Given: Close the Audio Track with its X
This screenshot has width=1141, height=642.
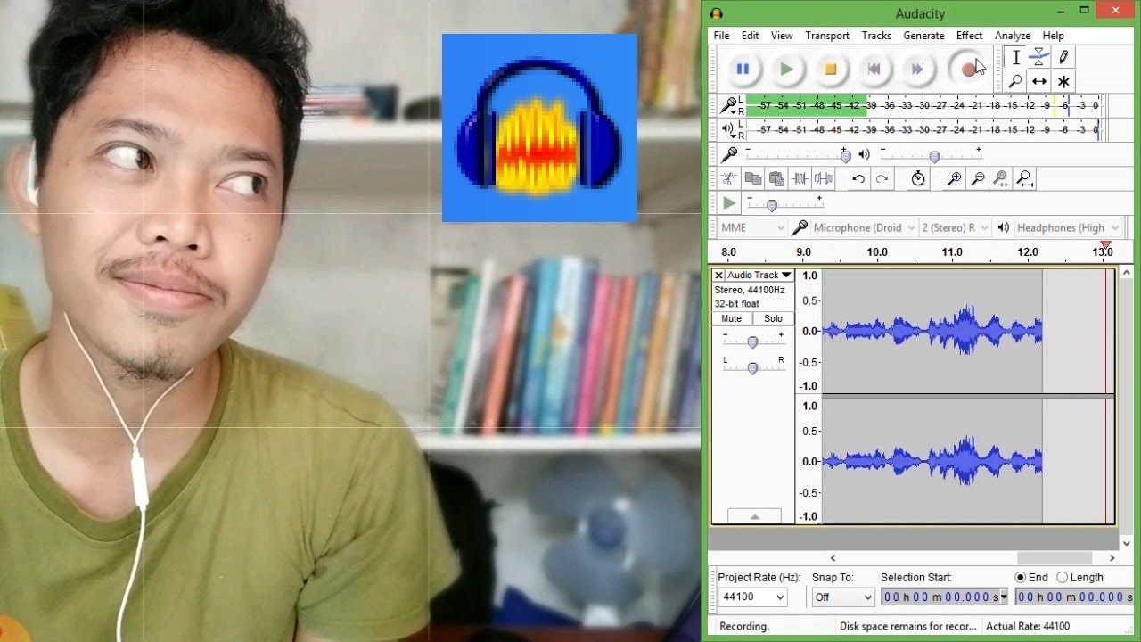Looking at the screenshot, I should tap(718, 276).
